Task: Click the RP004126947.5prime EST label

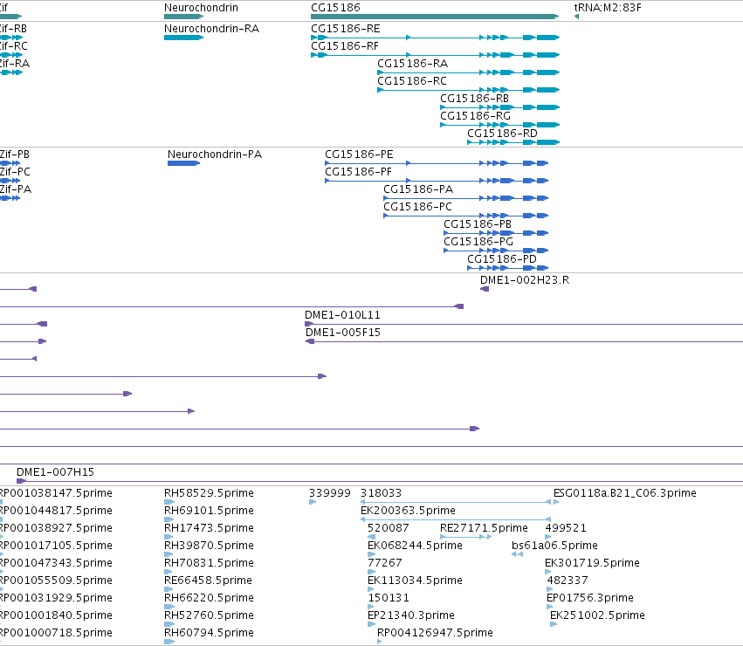Action: click(x=435, y=633)
